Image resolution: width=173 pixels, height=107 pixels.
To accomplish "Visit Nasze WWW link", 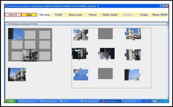I will [160, 15].
